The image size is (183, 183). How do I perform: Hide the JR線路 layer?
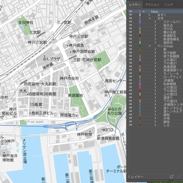(130, 80)
